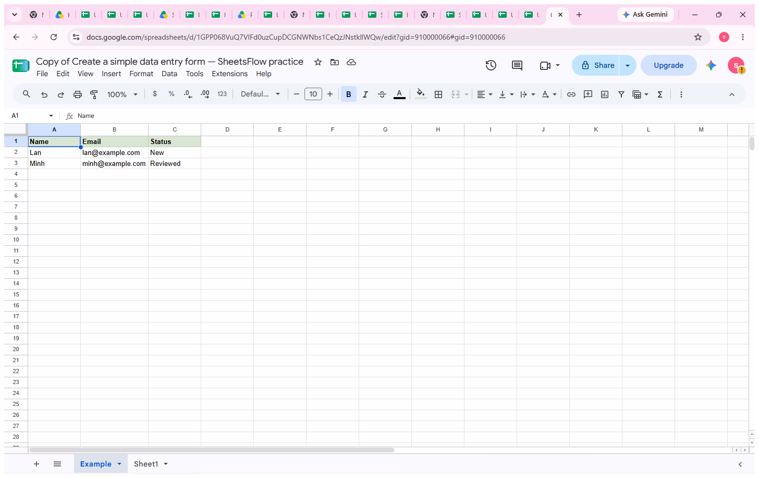Open the Default font family dropdown
Image resolution: width=759 pixels, height=478 pixels.
pos(260,94)
